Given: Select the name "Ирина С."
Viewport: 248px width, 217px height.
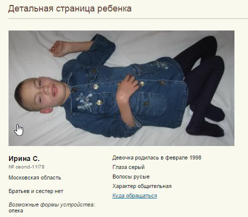Looking at the screenshot, I should click(24, 158).
